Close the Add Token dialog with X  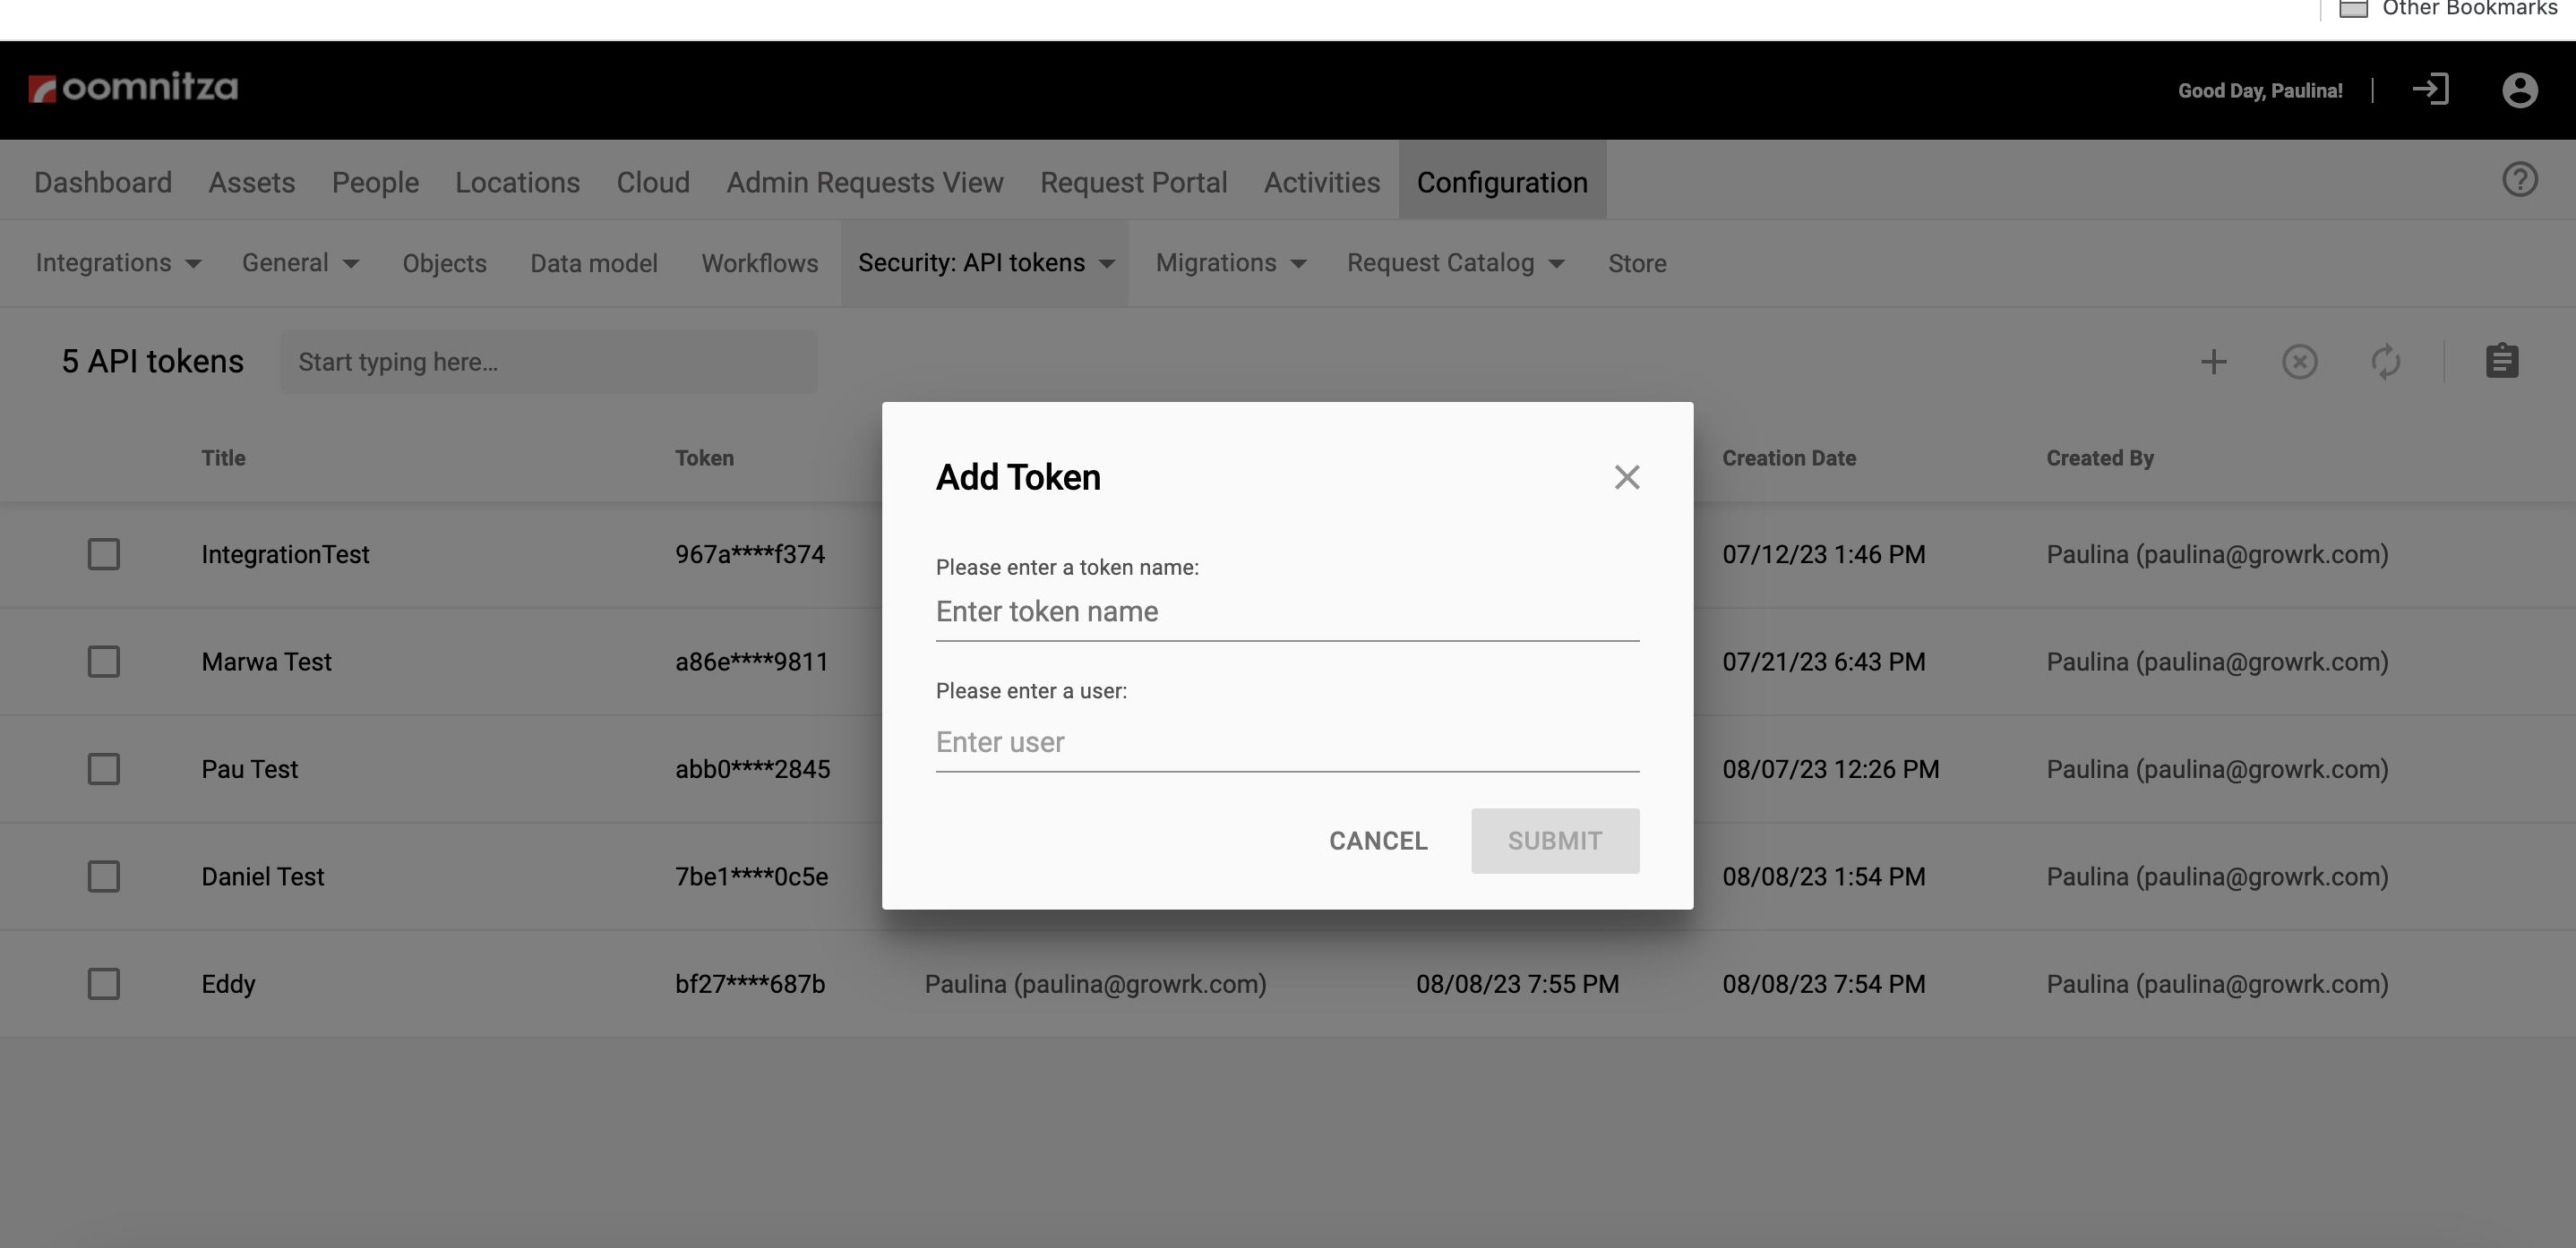pos(1626,477)
